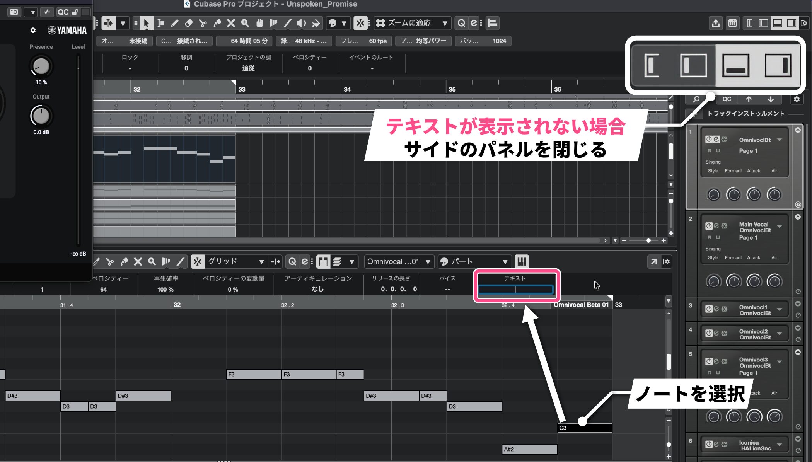Screen dimensions: 812x462
Task: Click the 均等パワー pan law button
Action: tap(423, 41)
